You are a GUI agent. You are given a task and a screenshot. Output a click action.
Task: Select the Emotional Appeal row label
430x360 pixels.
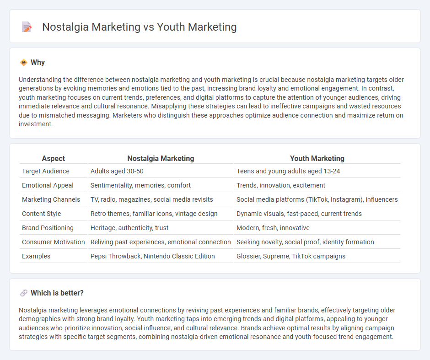click(48, 185)
